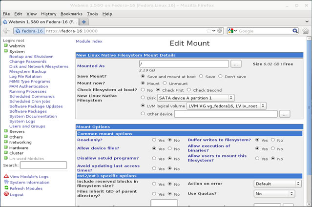This screenshot has height=207, width=312.
Task: Click the reload icon in URL bar
Action: point(220,31)
